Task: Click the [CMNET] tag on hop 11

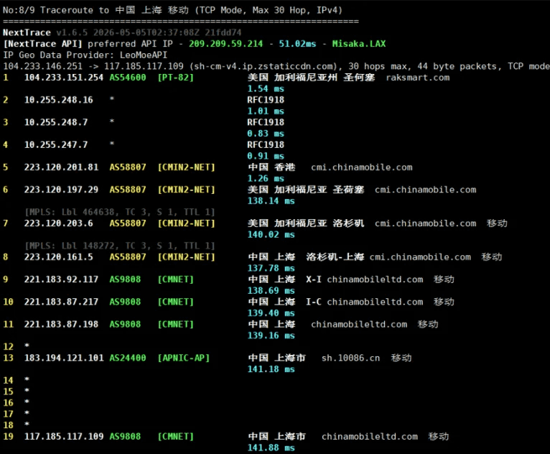Action: [x=175, y=325]
